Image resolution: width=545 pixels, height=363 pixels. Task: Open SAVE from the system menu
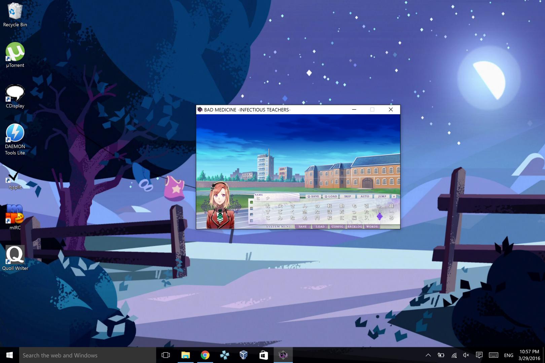tap(302, 227)
